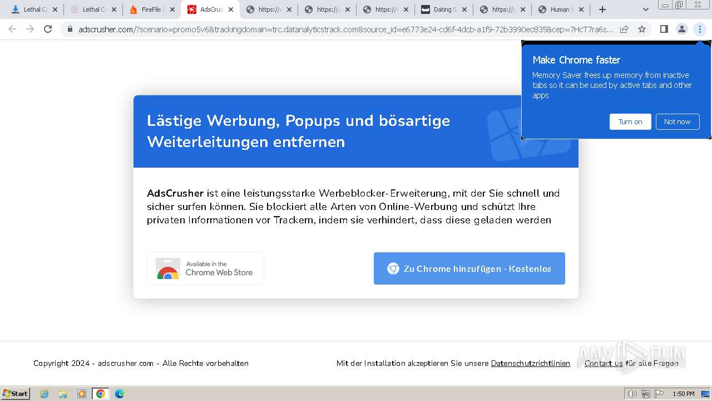This screenshot has height=401, width=712.
Task: View site information lock icon
Action: (70, 29)
